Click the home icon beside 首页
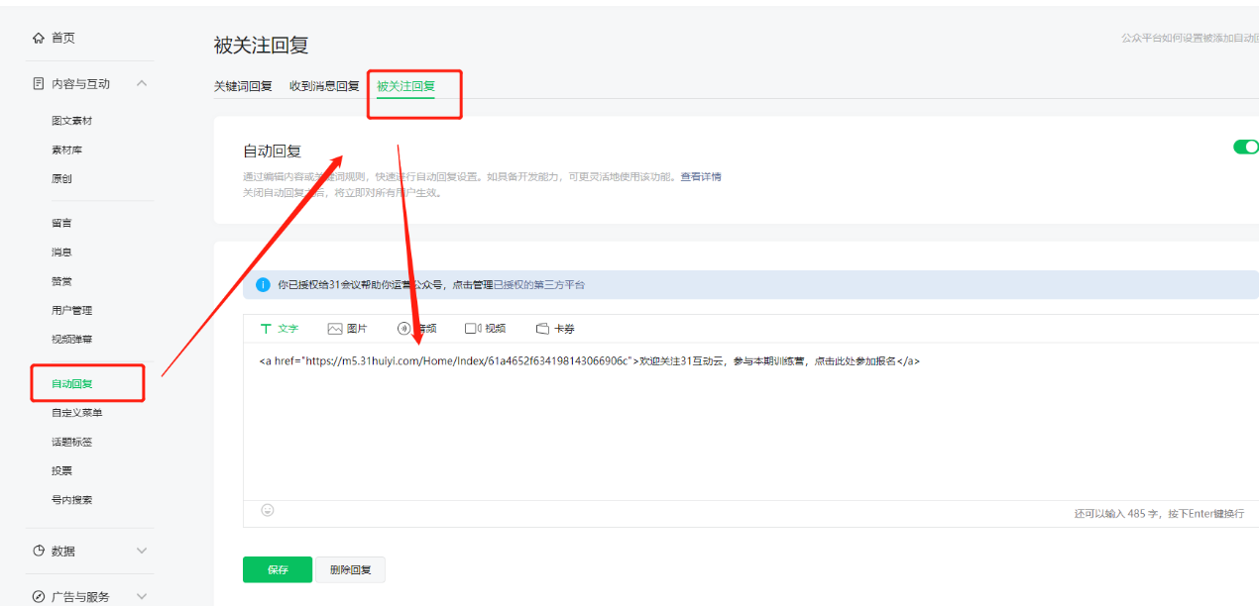 click(39, 38)
